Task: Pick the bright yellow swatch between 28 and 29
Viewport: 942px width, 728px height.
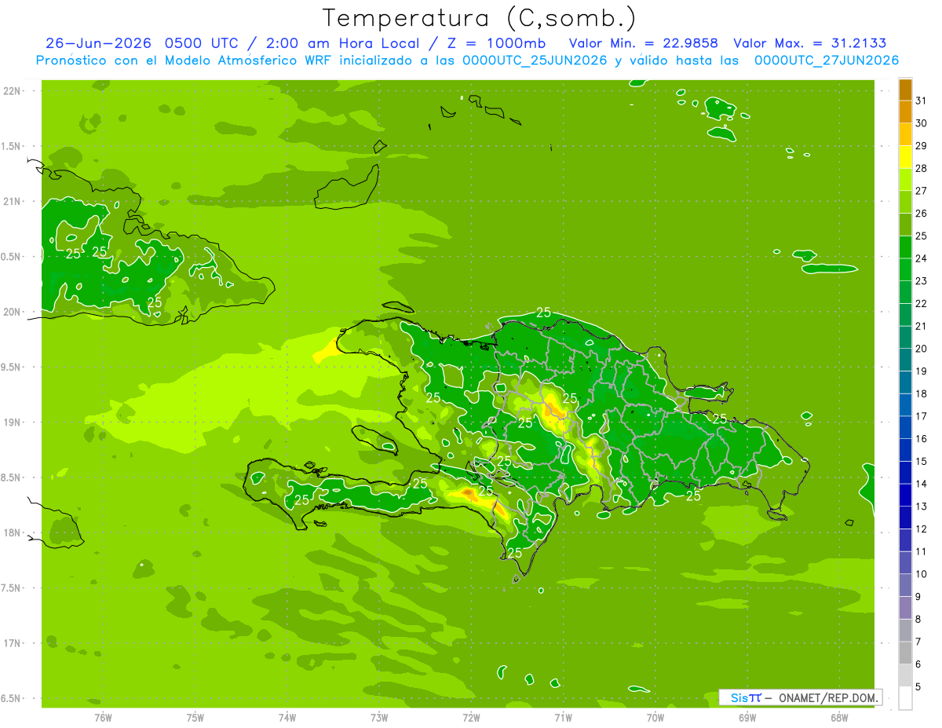Action: [905, 157]
